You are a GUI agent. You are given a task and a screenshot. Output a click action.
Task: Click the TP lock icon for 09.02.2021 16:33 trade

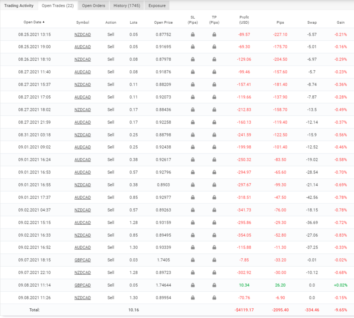click(x=214, y=235)
